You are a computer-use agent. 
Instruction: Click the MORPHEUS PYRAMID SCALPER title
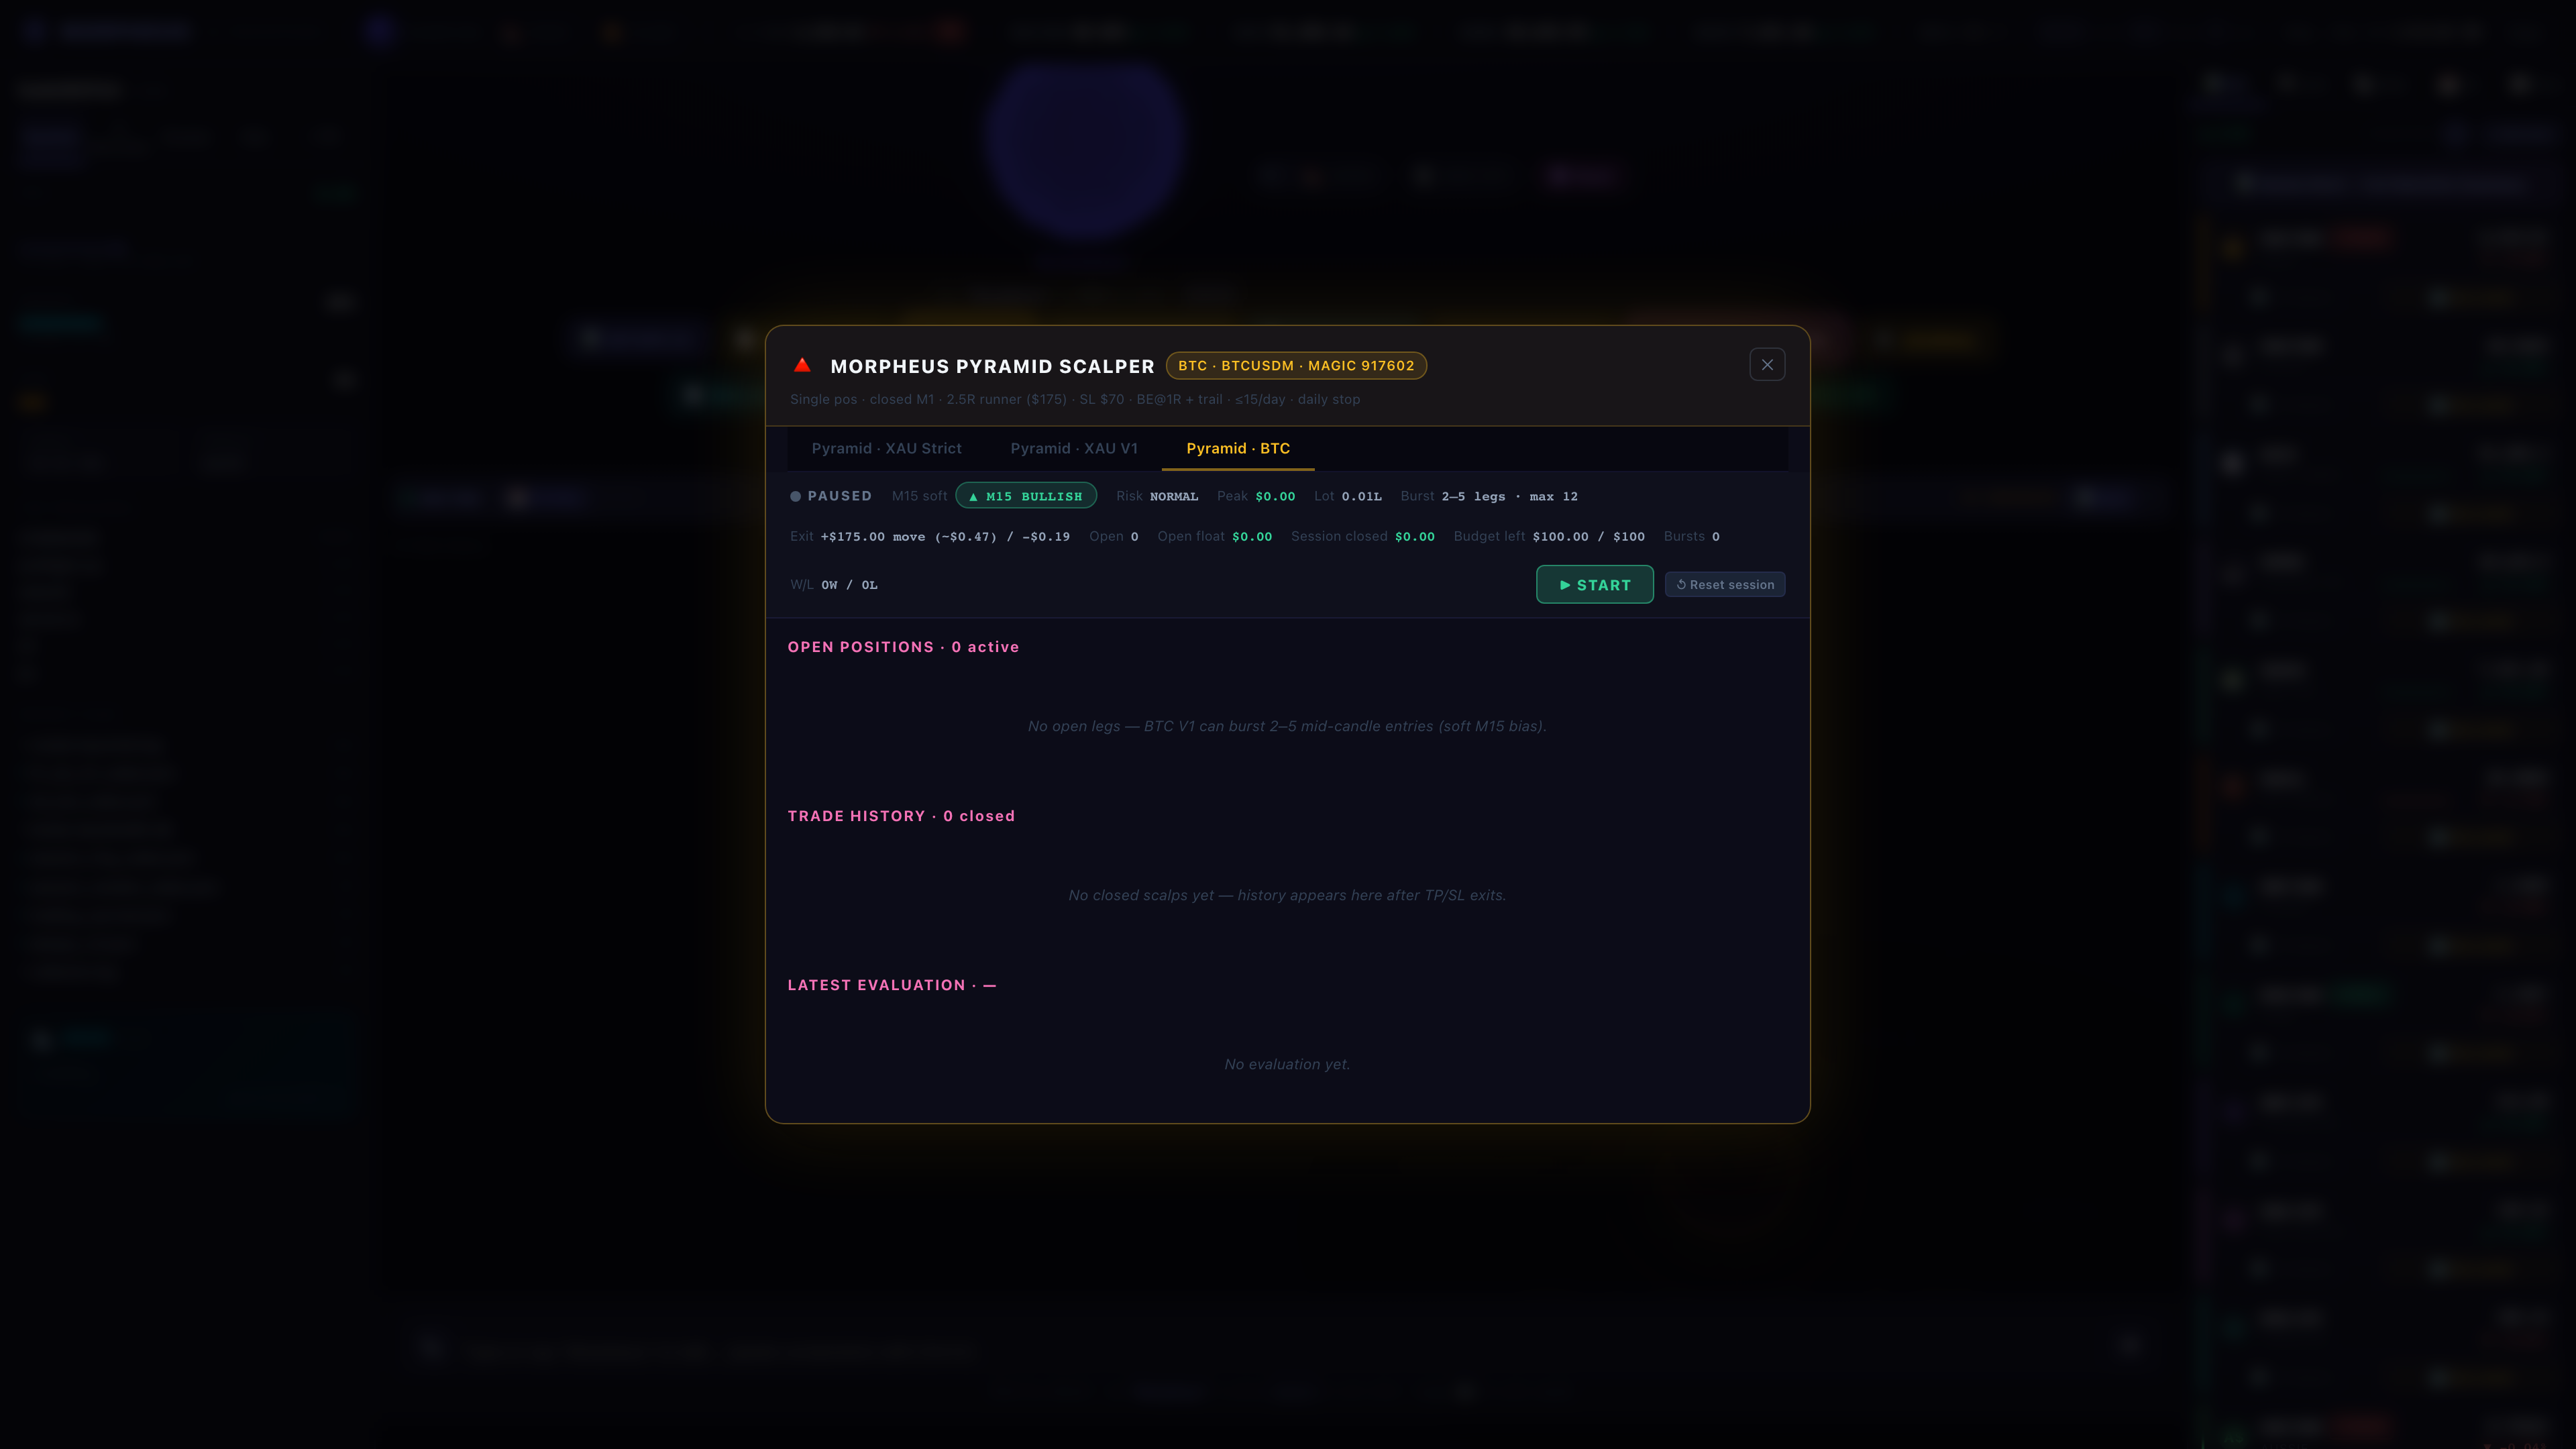point(992,366)
